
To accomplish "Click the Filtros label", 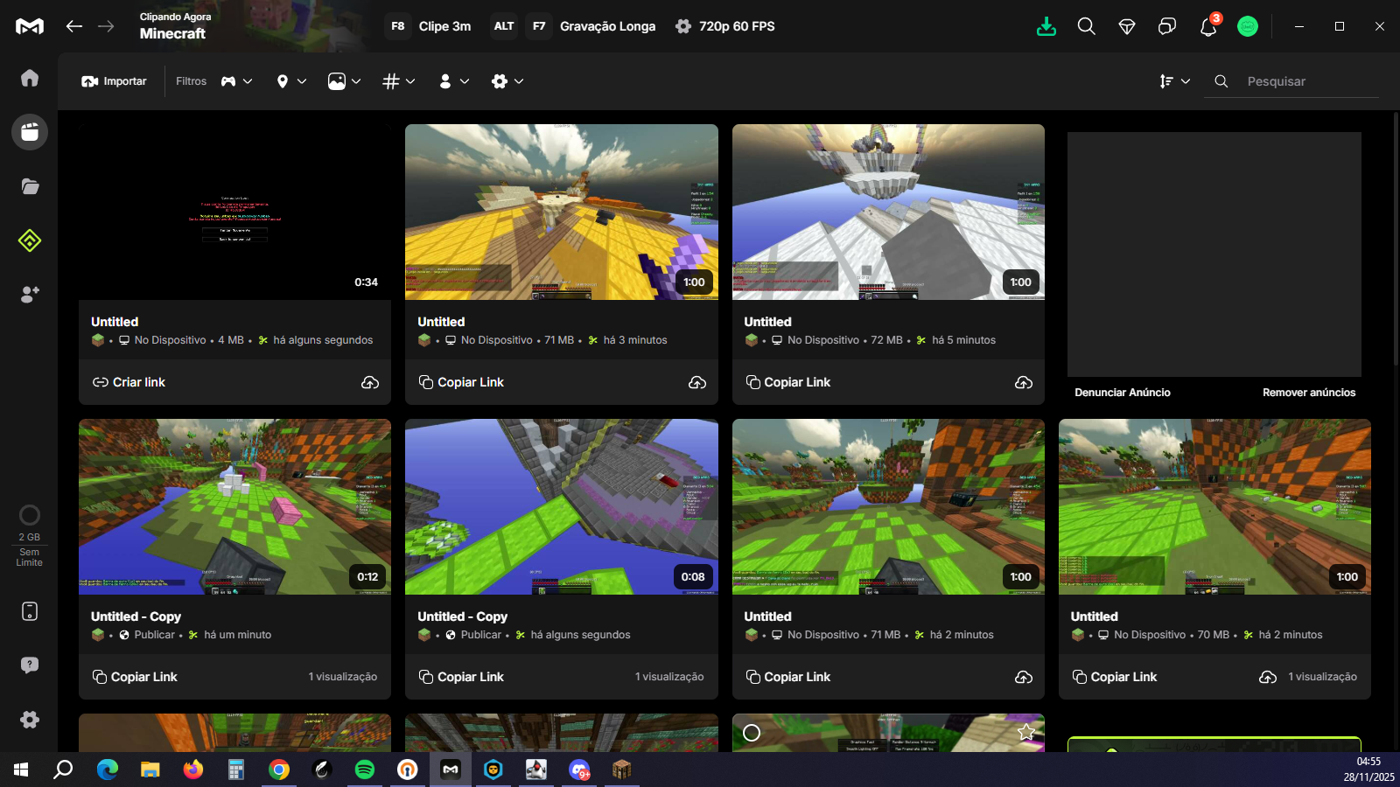I will [x=191, y=81].
